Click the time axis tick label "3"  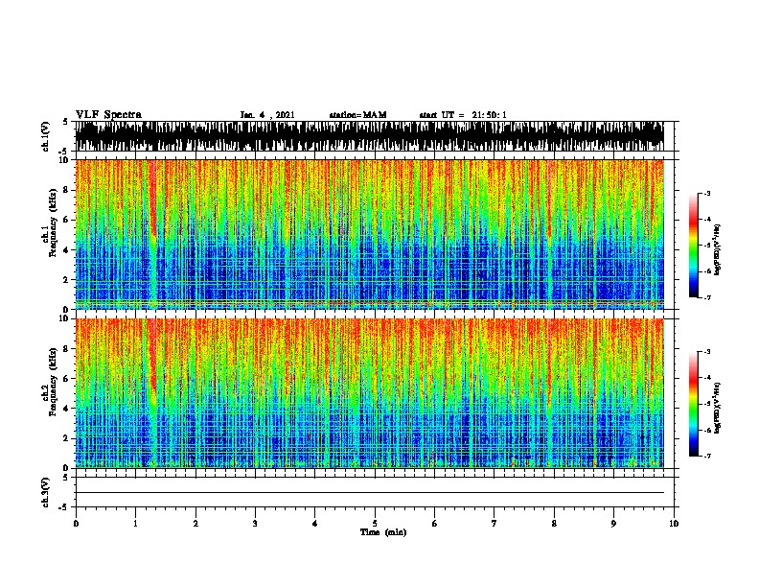255,524
